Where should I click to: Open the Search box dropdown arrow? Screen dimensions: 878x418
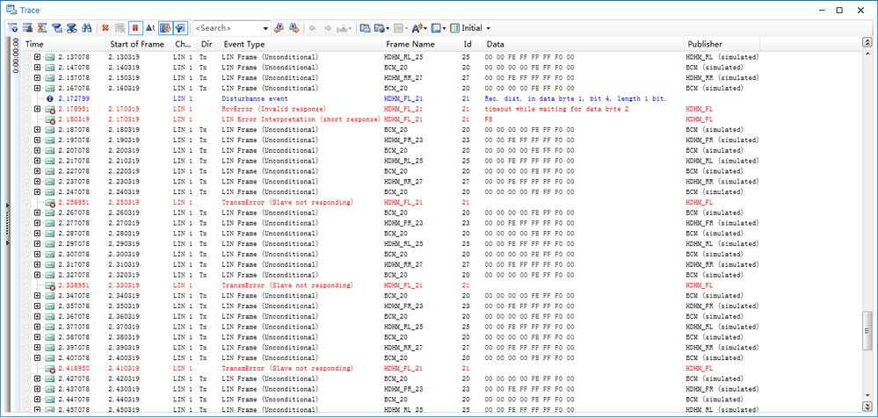[266, 27]
